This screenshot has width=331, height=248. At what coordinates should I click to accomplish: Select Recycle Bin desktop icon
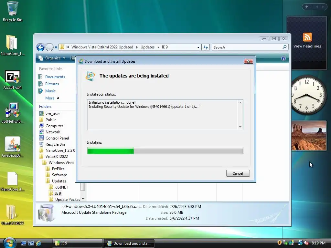tap(12, 11)
